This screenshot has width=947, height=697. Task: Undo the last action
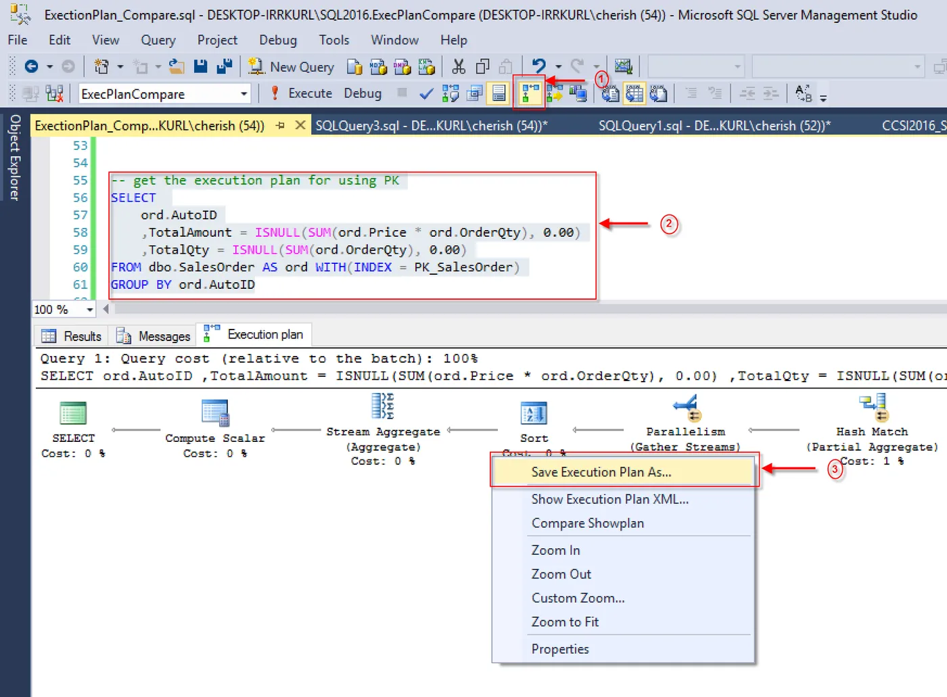538,66
